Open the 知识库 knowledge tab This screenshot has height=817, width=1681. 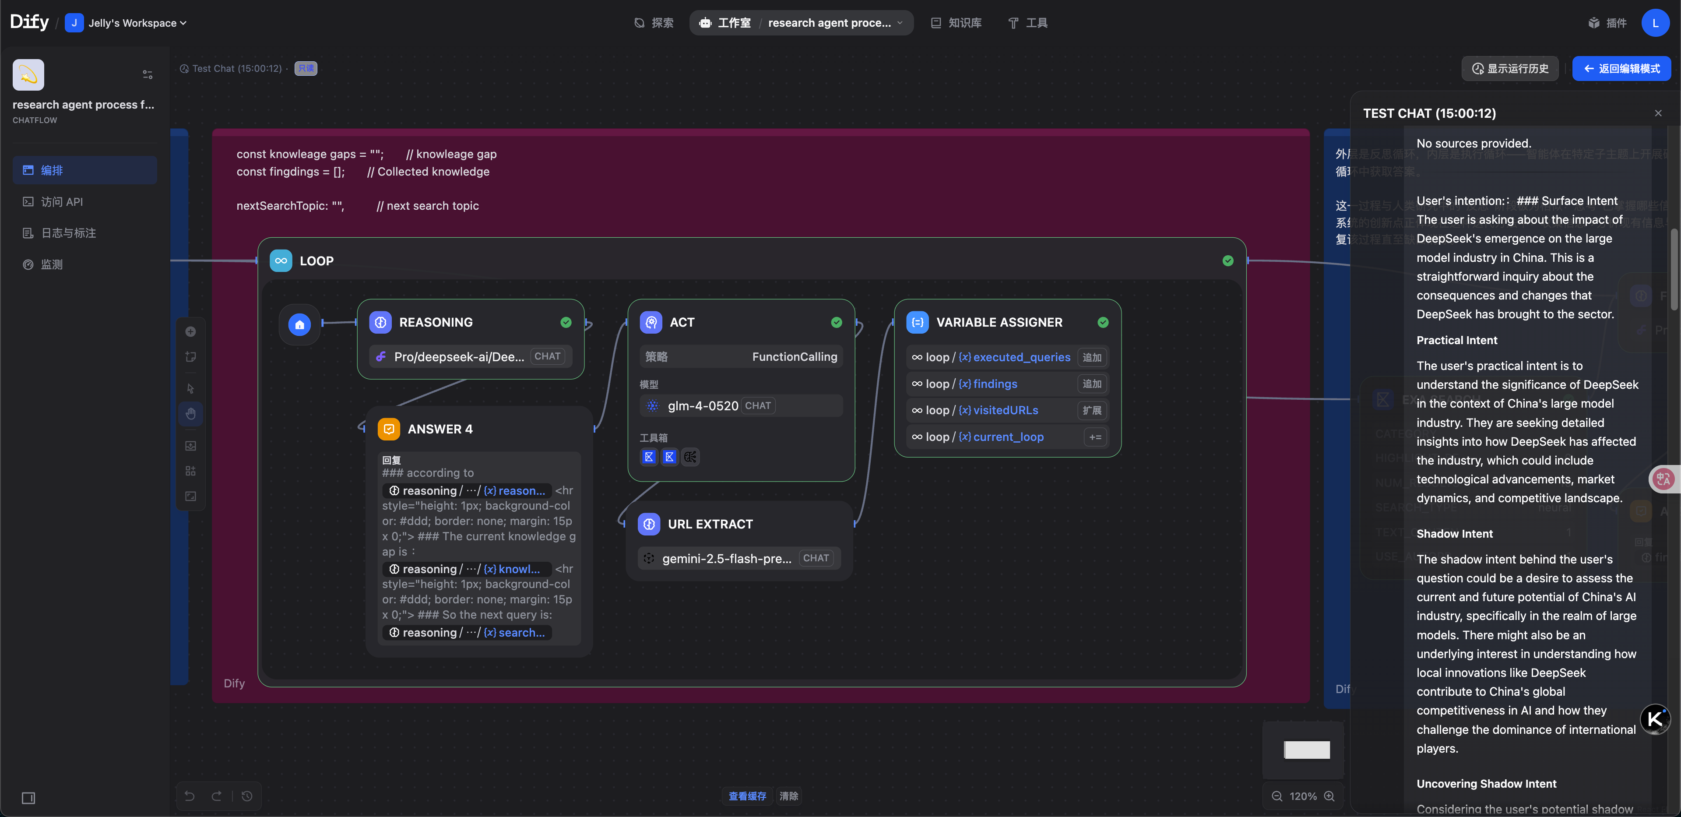pos(956,23)
